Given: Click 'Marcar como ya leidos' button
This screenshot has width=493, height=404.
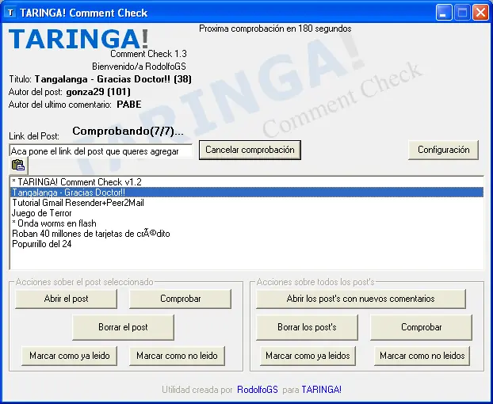Looking at the screenshot, I should (308, 356).
